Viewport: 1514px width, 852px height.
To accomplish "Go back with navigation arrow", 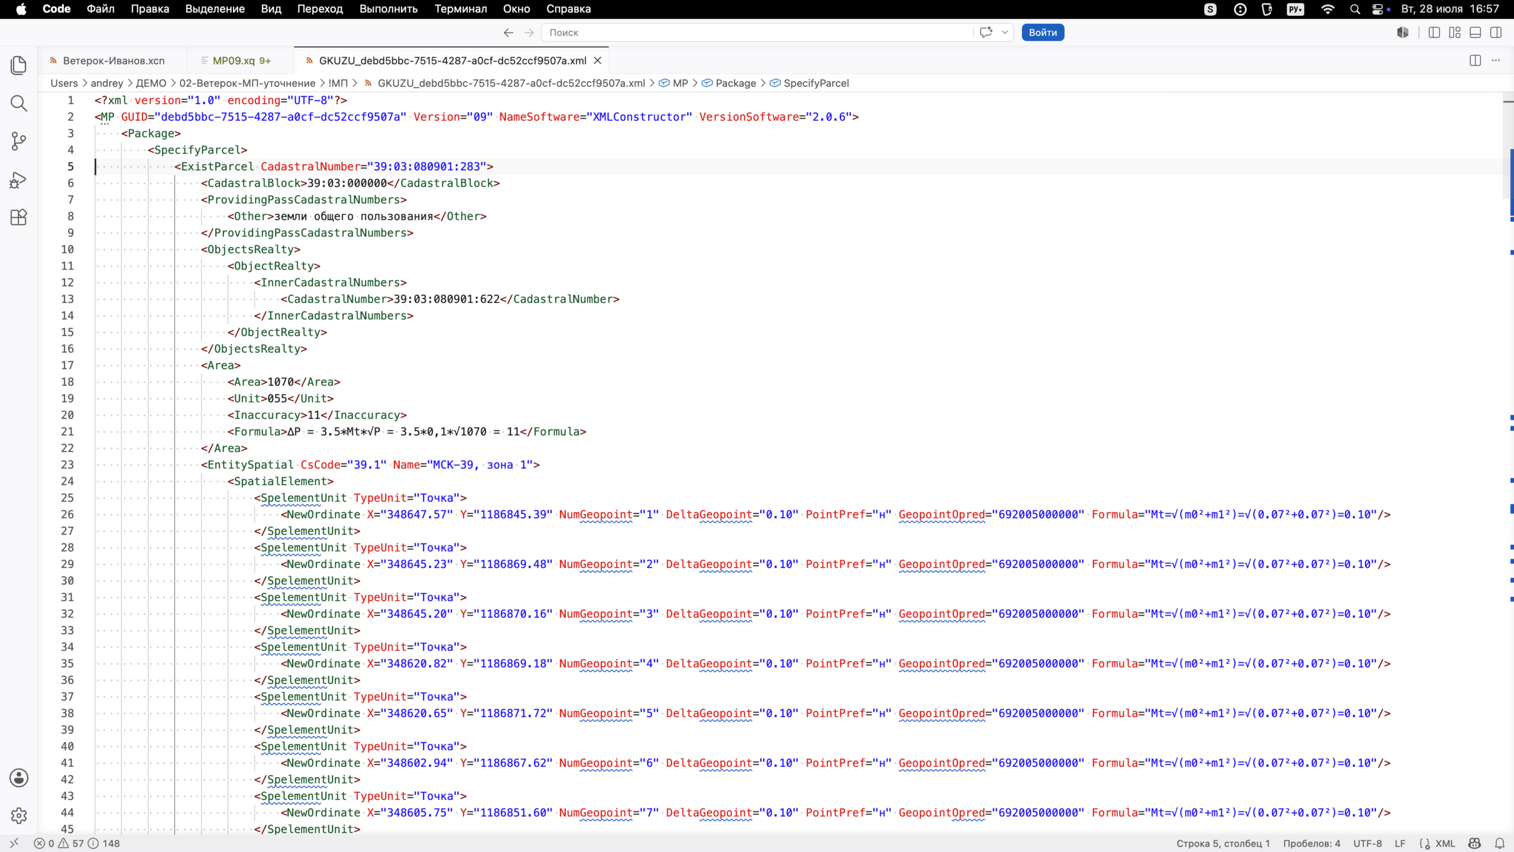I will tap(508, 33).
